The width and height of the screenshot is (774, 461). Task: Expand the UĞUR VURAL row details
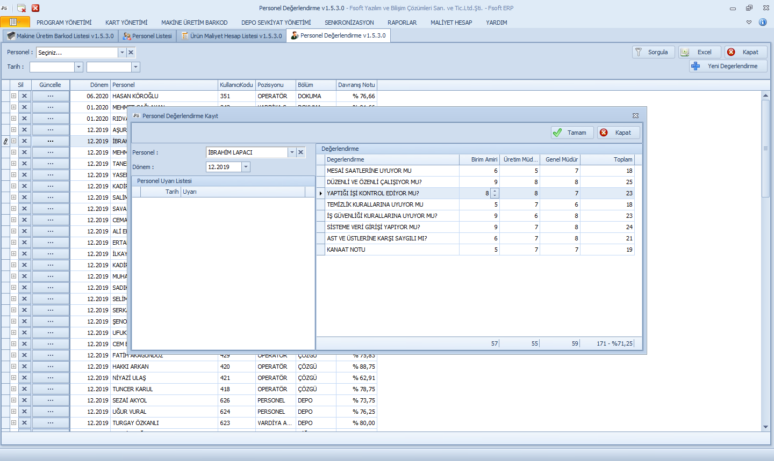[x=13, y=412]
